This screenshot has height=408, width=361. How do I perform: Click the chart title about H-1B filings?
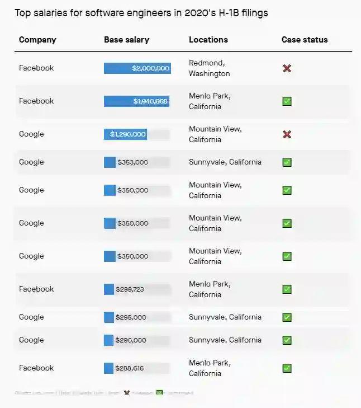point(141,13)
